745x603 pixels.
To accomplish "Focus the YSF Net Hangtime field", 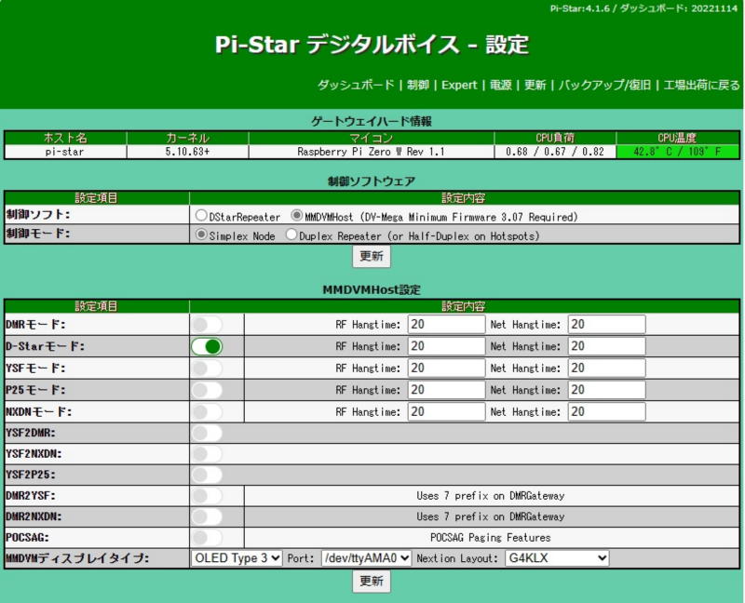I will click(x=607, y=368).
